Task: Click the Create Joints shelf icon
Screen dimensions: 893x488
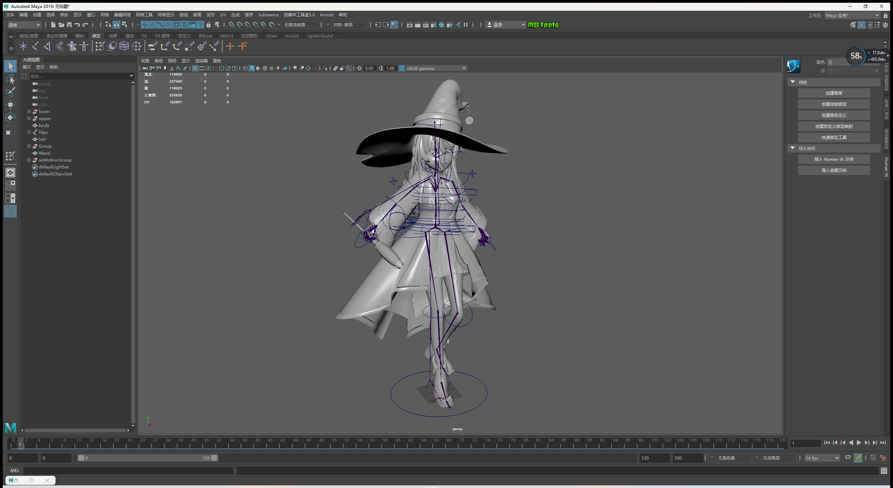Action: (x=35, y=46)
